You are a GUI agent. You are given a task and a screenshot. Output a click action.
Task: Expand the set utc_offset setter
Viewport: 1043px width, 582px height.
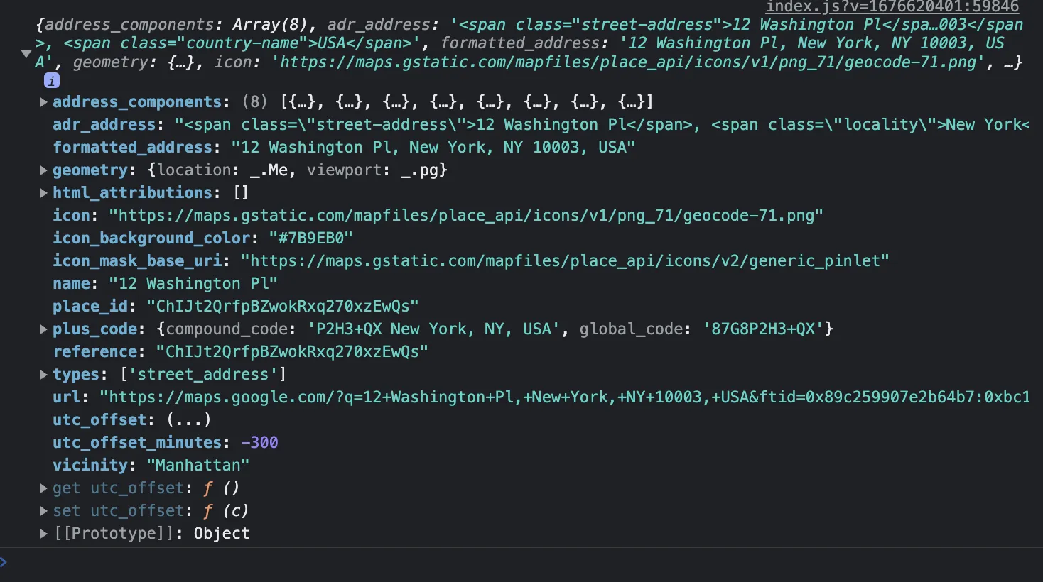(43, 511)
